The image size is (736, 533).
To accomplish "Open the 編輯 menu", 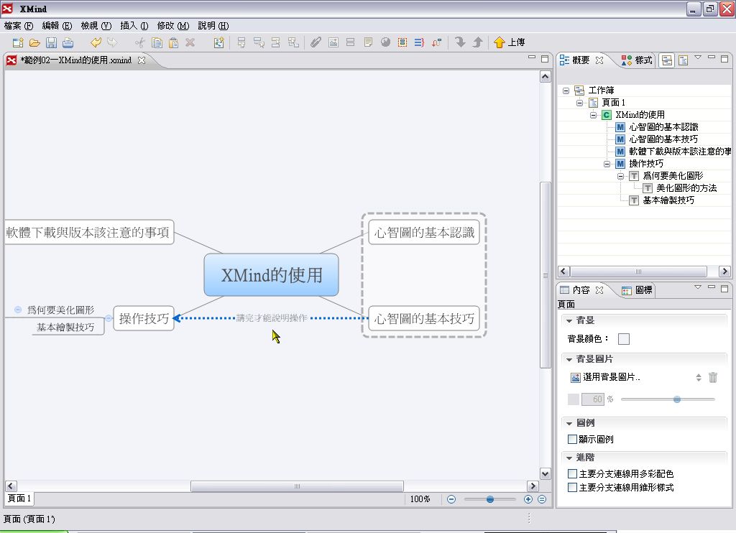I will (57, 26).
